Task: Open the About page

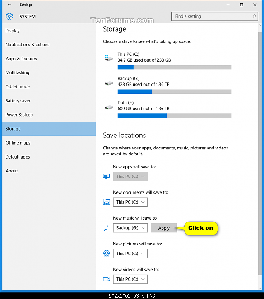Action: pyautogui.click(x=49, y=171)
